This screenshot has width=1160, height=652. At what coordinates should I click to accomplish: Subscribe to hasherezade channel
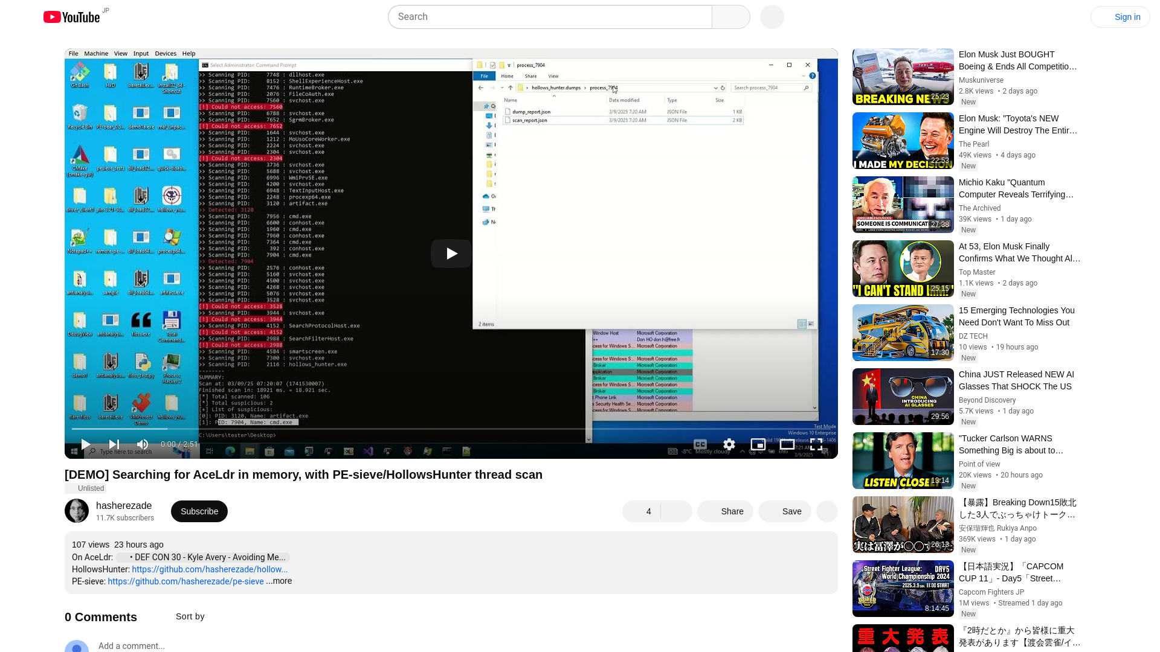click(x=199, y=511)
